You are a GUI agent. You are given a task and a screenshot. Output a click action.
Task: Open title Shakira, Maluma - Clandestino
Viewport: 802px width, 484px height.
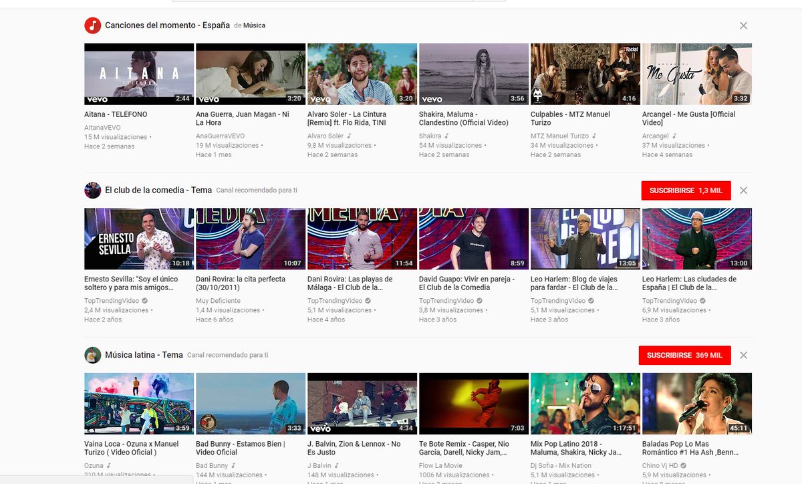pyautogui.click(x=464, y=118)
